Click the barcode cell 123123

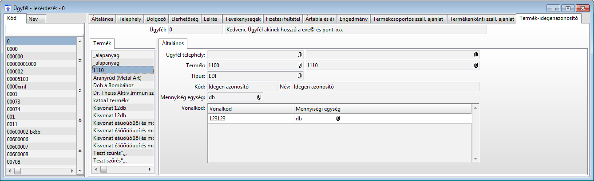(x=251, y=119)
